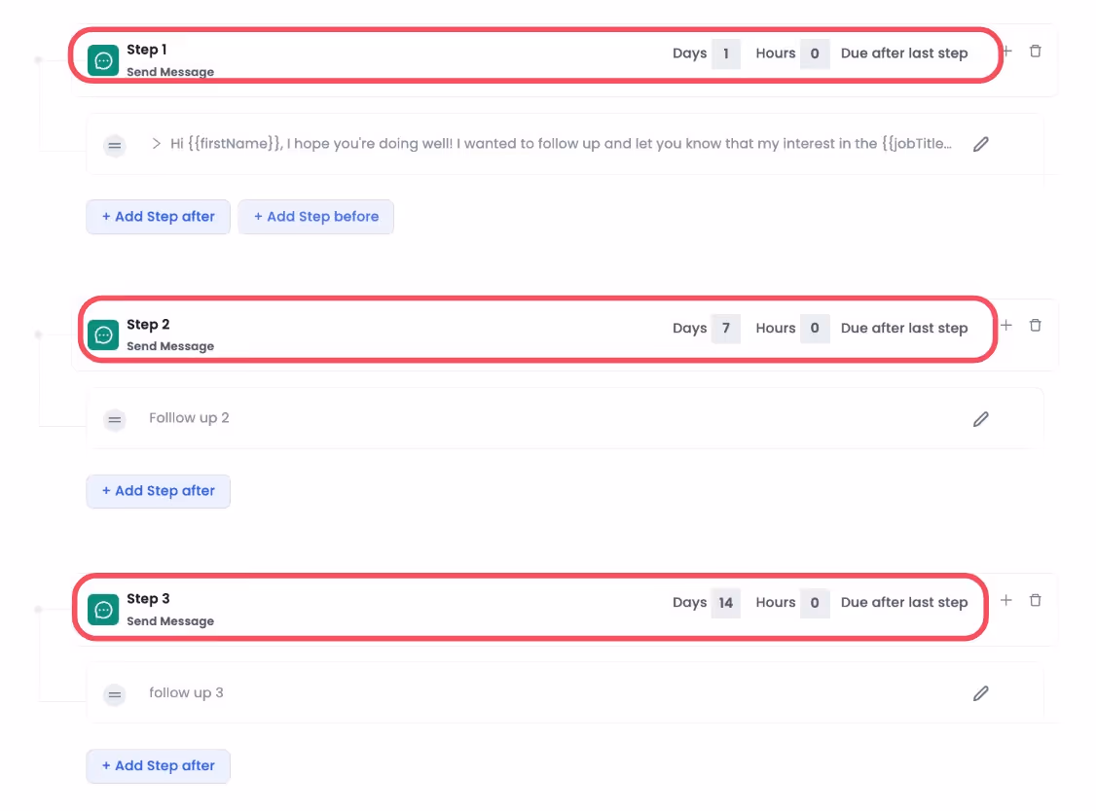Click the plus icon next to Step 1
The image size is (1096, 811).
coord(1006,51)
